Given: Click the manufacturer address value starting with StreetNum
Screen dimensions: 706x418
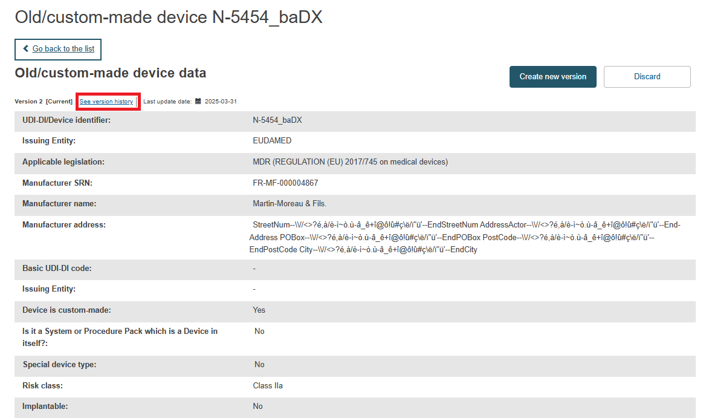Looking at the screenshot, I should tap(465, 237).
